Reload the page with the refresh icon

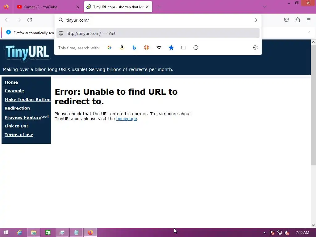pyautogui.click(x=30, y=20)
